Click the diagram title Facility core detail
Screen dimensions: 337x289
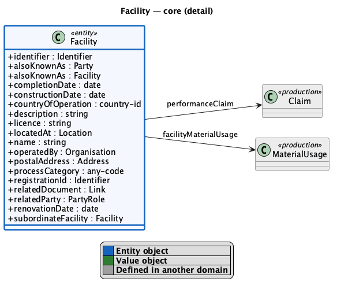pyautogui.click(x=167, y=11)
